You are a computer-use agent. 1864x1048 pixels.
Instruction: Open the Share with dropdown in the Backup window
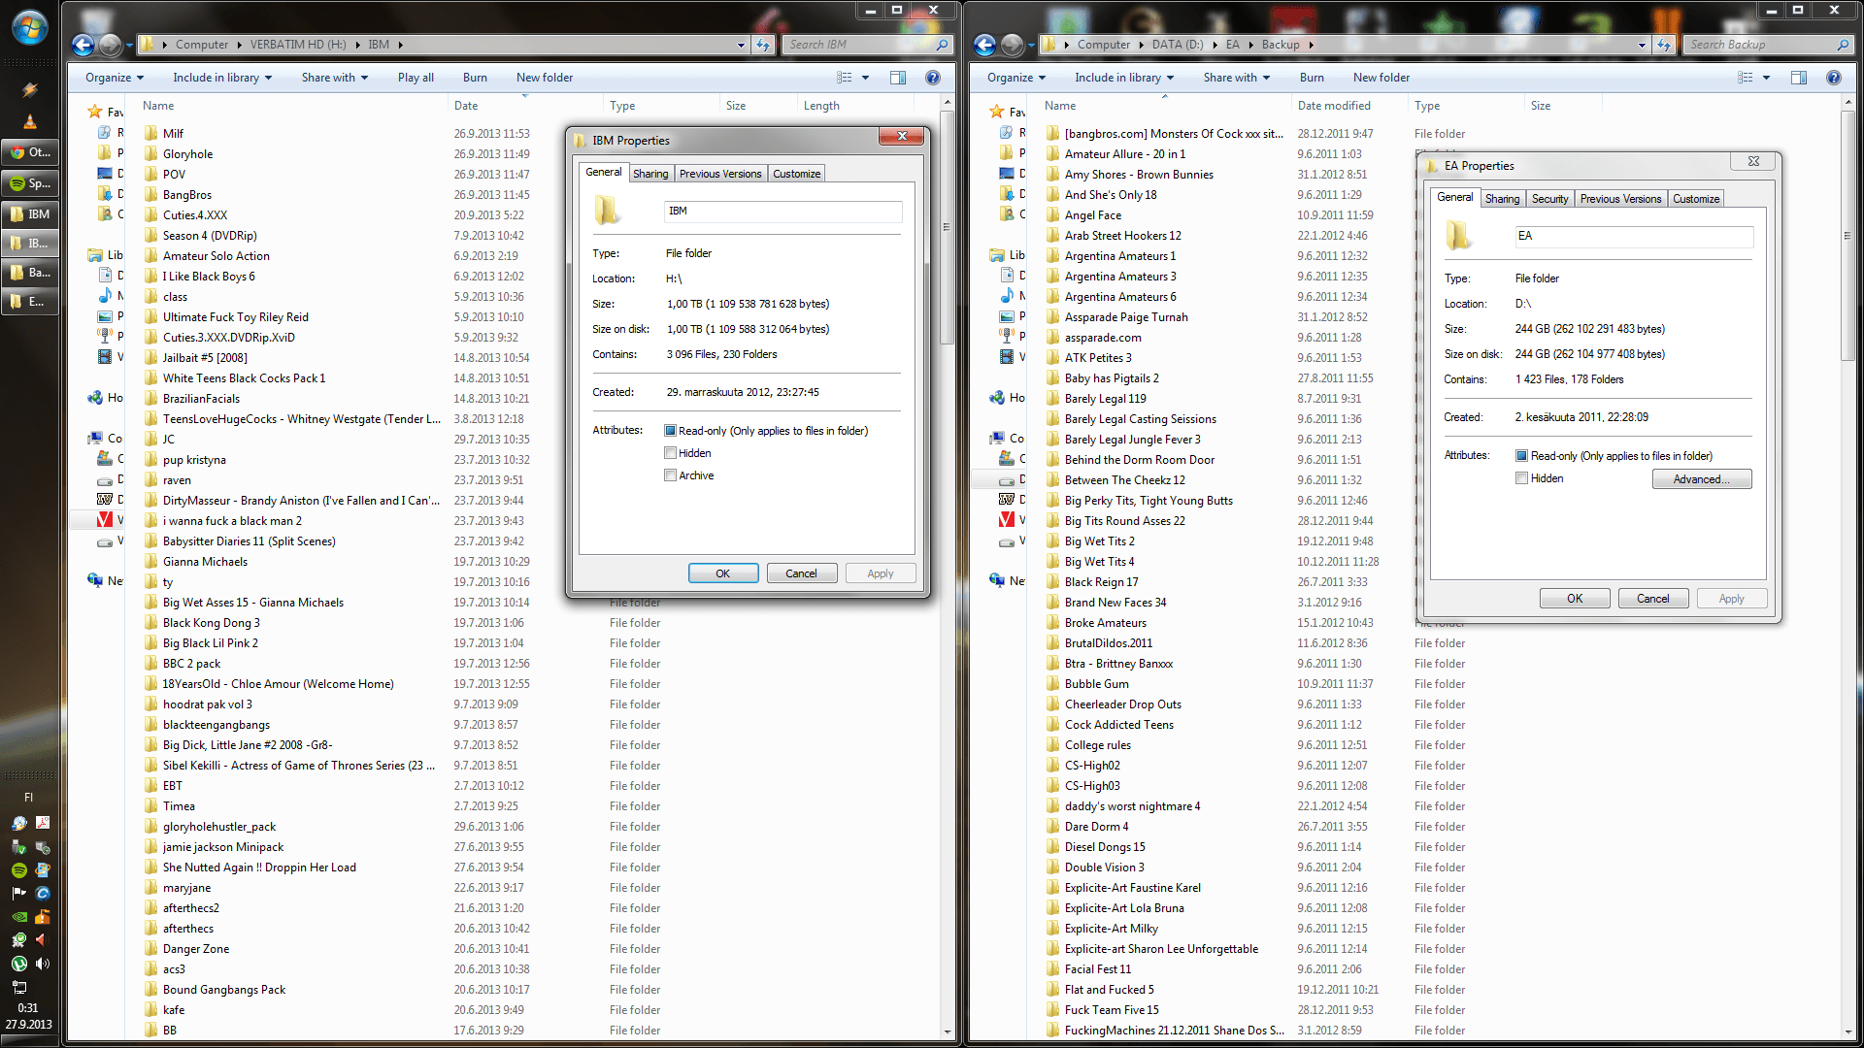point(1236,78)
